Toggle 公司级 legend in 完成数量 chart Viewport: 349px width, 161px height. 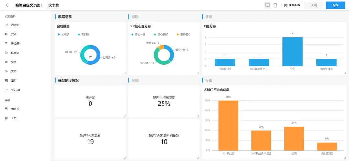pos(63,34)
